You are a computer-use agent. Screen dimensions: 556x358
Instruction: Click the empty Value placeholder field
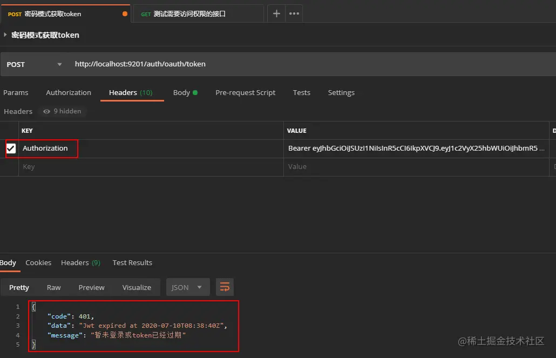[416, 167]
